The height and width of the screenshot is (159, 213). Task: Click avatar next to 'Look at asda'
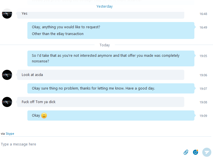7,75
